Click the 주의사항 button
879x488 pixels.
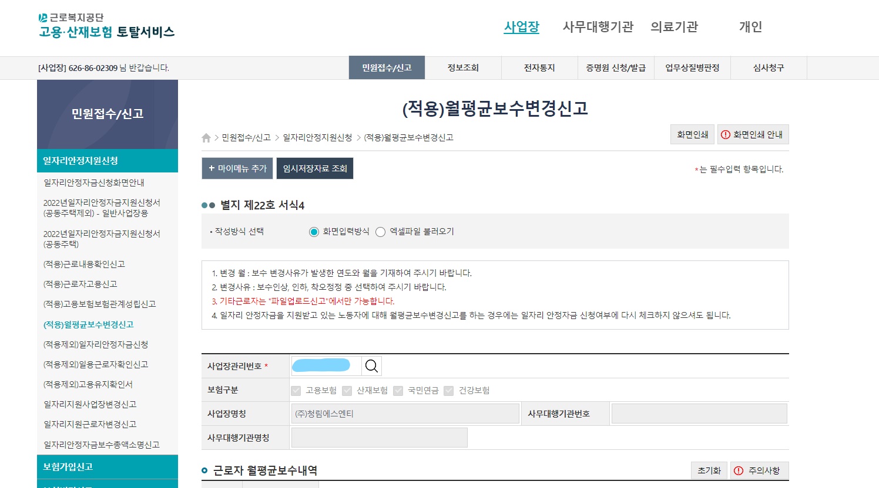(x=759, y=470)
